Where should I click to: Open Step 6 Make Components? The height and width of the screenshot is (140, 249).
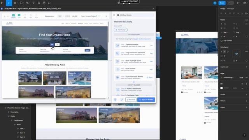(134, 89)
